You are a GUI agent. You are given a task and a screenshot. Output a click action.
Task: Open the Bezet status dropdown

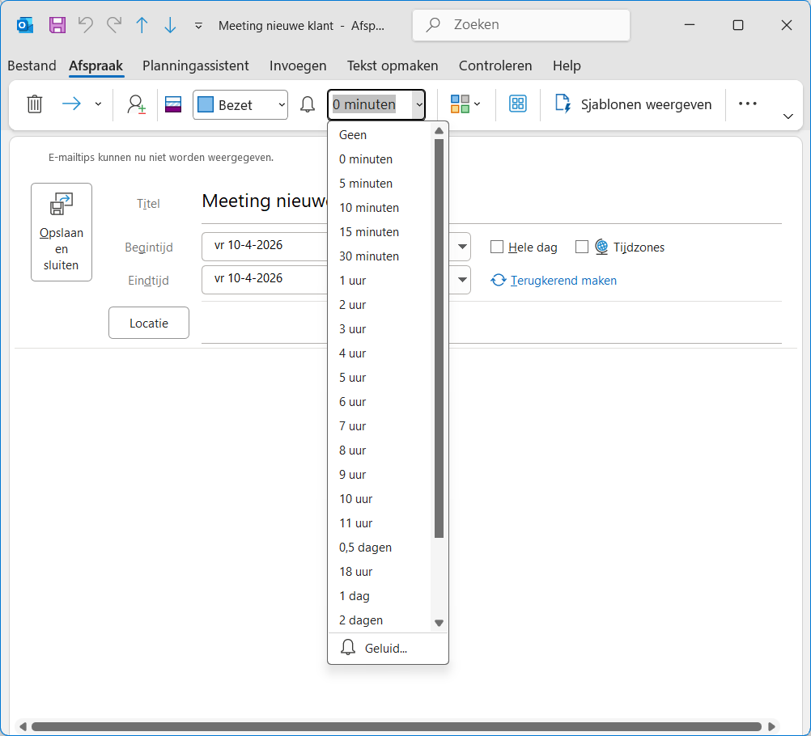(x=240, y=105)
